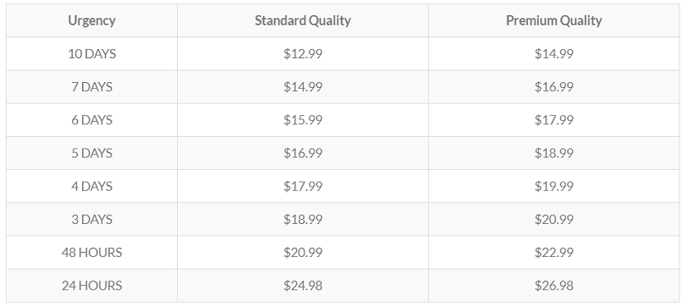Select the 3 DAYS urgency cell
Image resolution: width=682 pixels, height=306 pixels.
tap(91, 219)
